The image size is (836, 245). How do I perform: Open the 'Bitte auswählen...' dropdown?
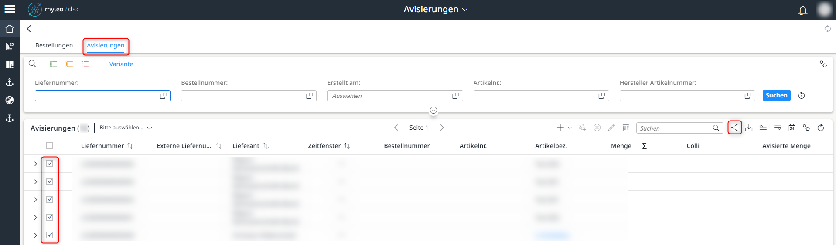tap(126, 128)
